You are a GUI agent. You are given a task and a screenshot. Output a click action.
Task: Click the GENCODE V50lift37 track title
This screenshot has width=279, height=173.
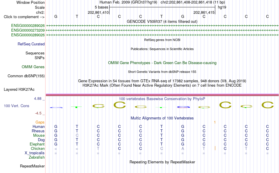click(x=162, y=21)
